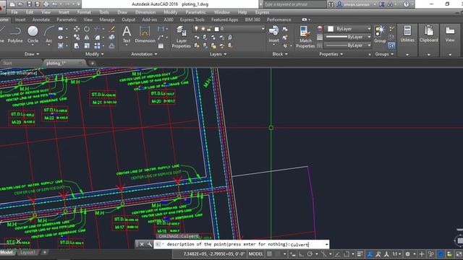The image size is (463, 260).
Task: Switch to the Model layout tab
Action: pyautogui.click(x=7, y=253)
